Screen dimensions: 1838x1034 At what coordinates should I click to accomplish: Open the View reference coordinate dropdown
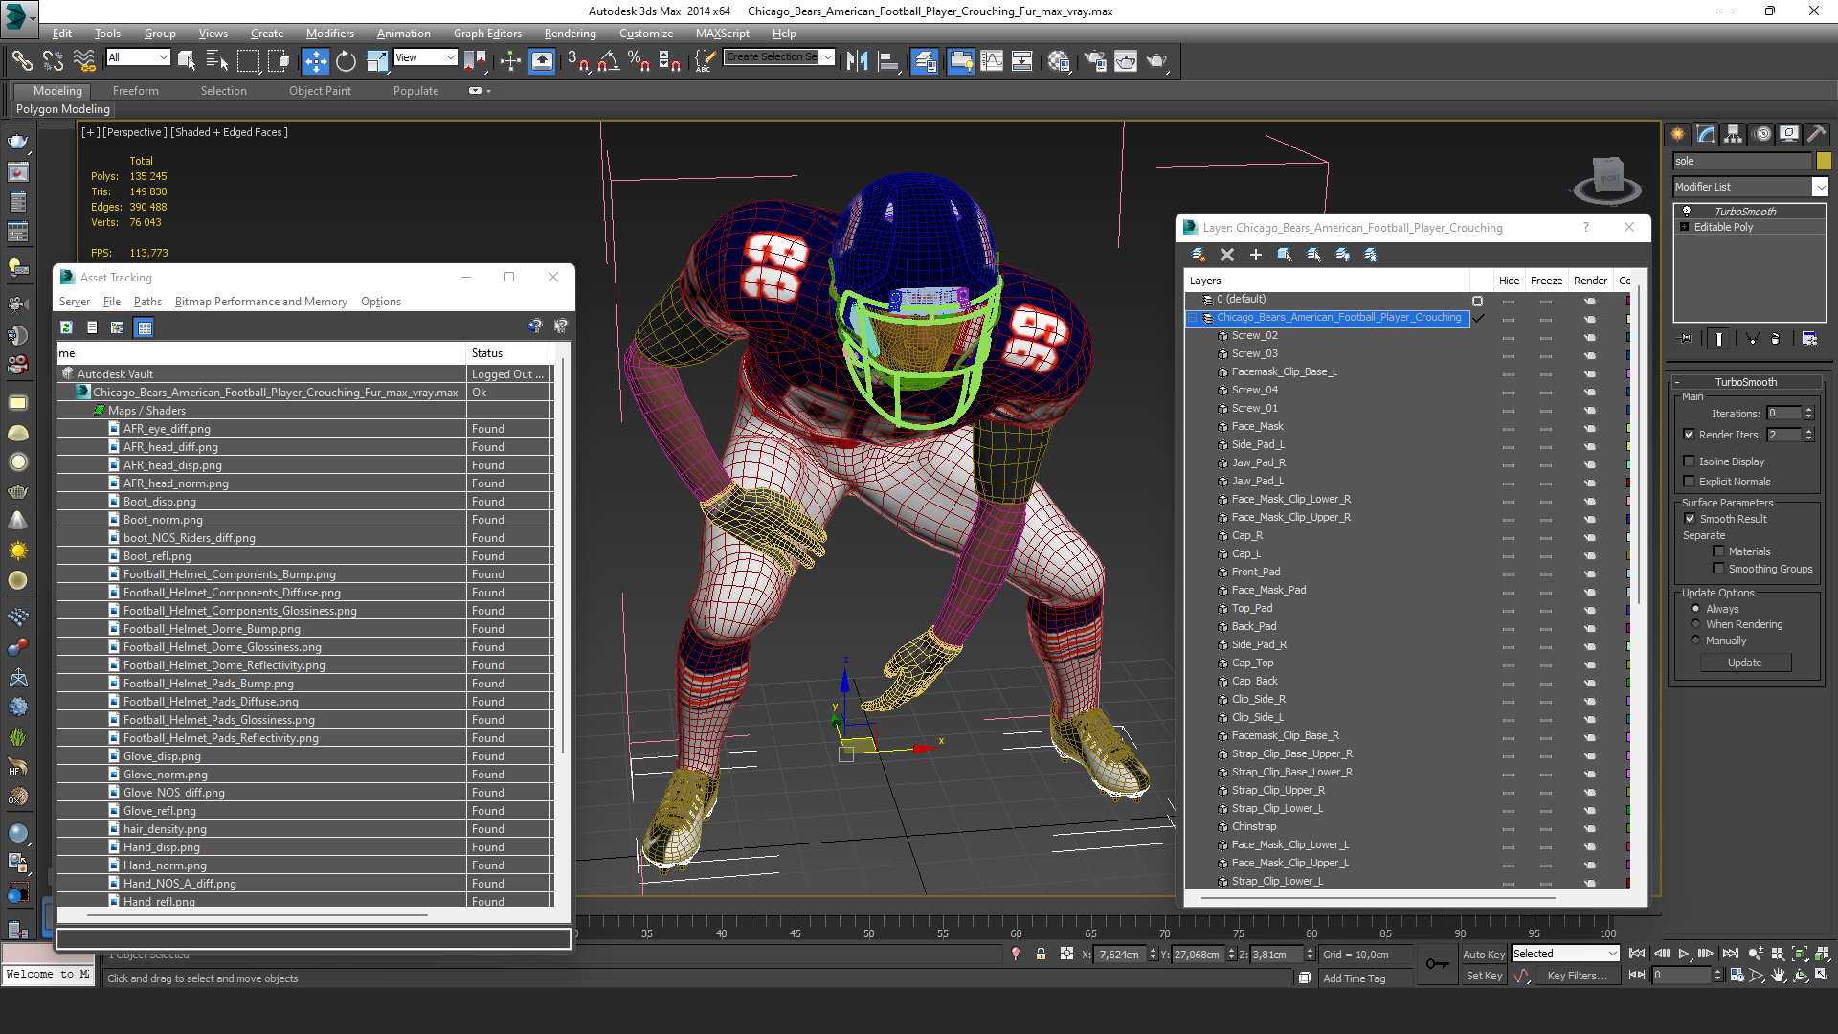(450, 57)
